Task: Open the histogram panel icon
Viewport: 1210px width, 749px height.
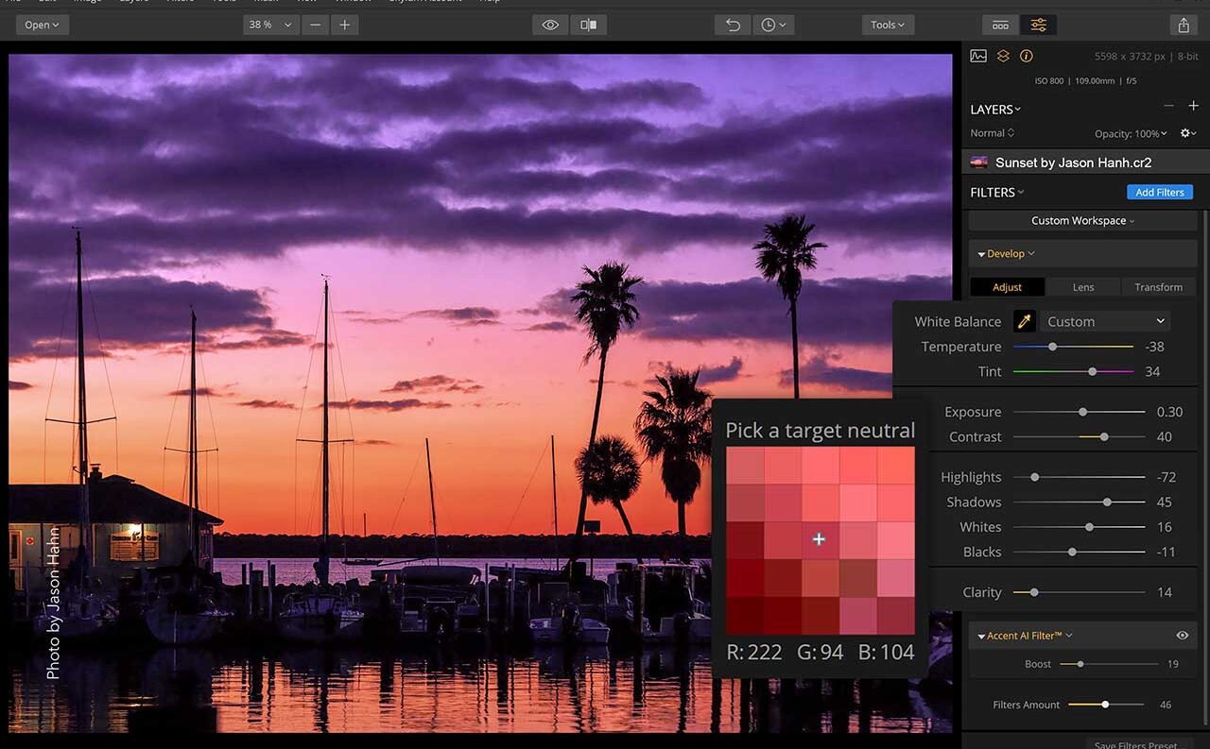Action: (x=978, y=56)
